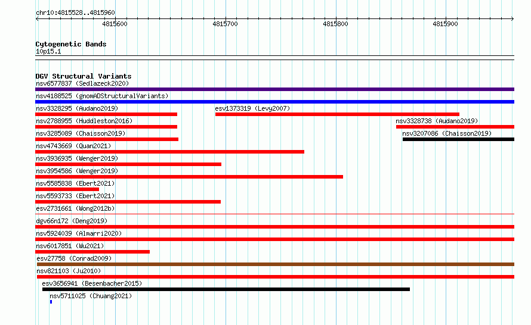Select the black esv3656941 variant bar
This screenshot has height=325, width=531.
click(226, 289)
